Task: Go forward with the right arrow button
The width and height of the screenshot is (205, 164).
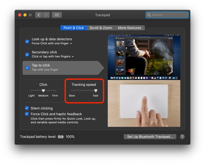Action: 46,15
